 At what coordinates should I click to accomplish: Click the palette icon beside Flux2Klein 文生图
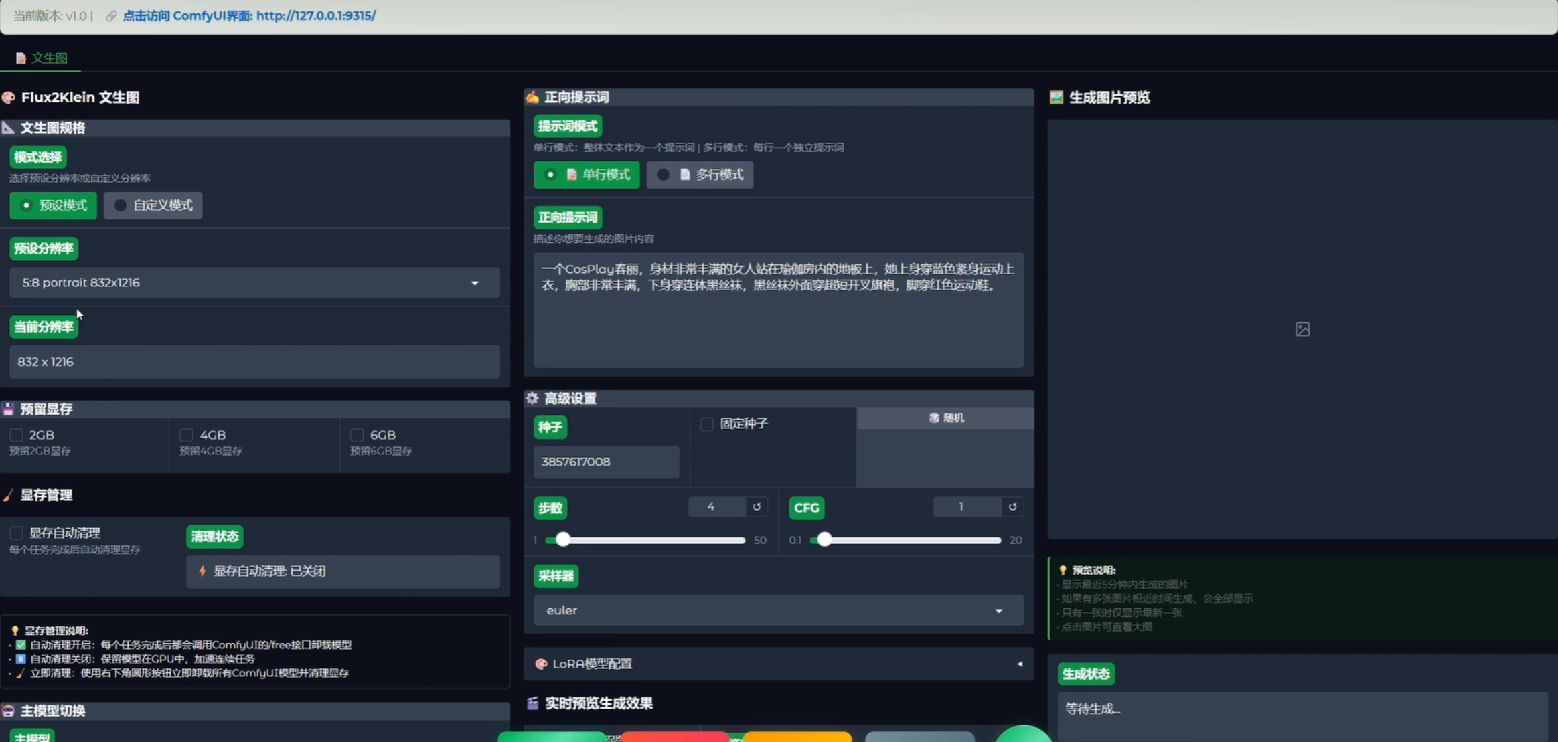coord(9,98)
